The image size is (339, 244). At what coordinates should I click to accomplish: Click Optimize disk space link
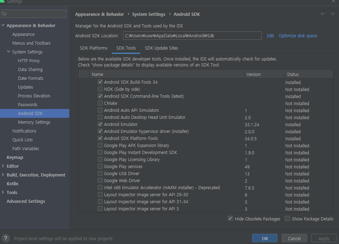point(298,36)
